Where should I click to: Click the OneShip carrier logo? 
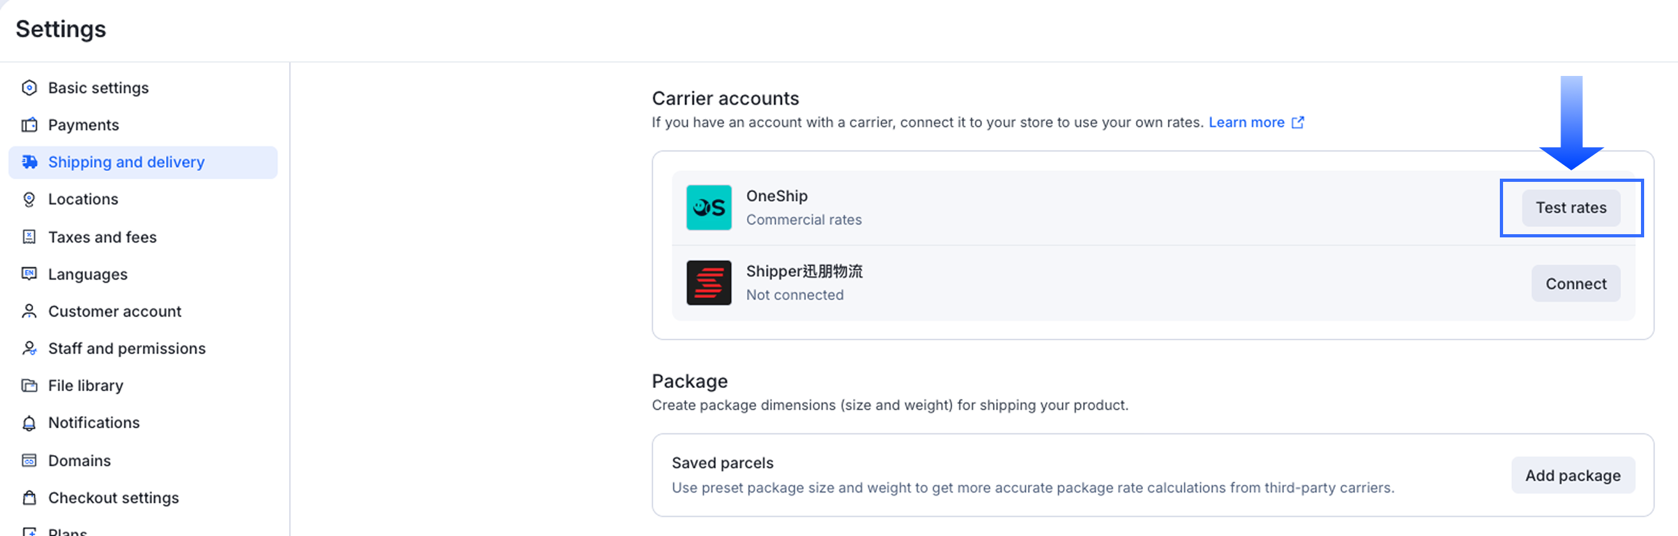coord(709,208)
